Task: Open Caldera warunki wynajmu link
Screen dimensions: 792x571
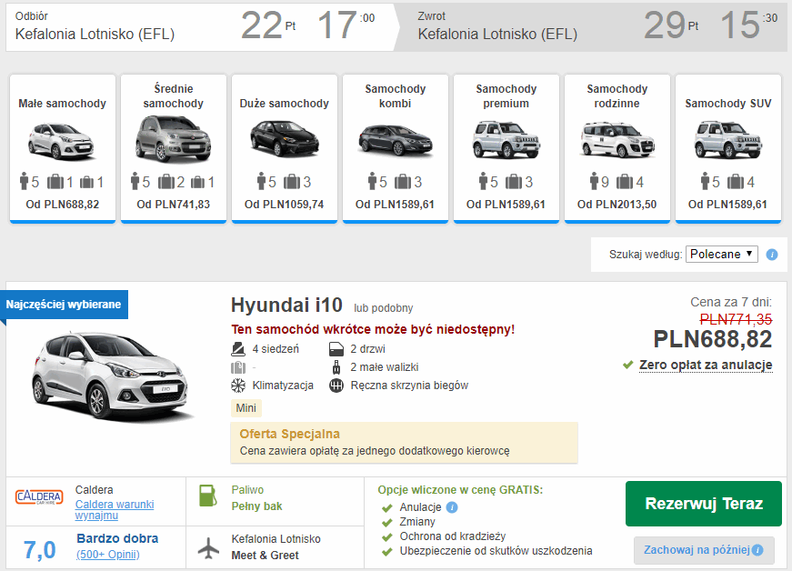Action: [x=115, y=510]
